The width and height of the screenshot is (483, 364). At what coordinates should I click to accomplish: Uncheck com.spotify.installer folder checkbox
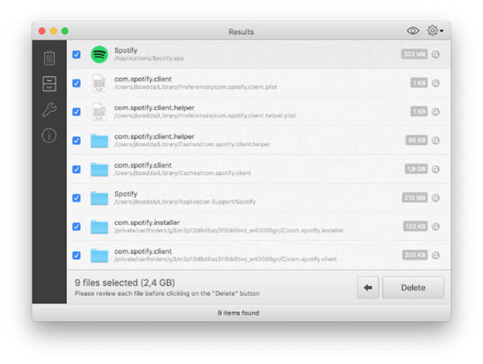pos(77,226)
